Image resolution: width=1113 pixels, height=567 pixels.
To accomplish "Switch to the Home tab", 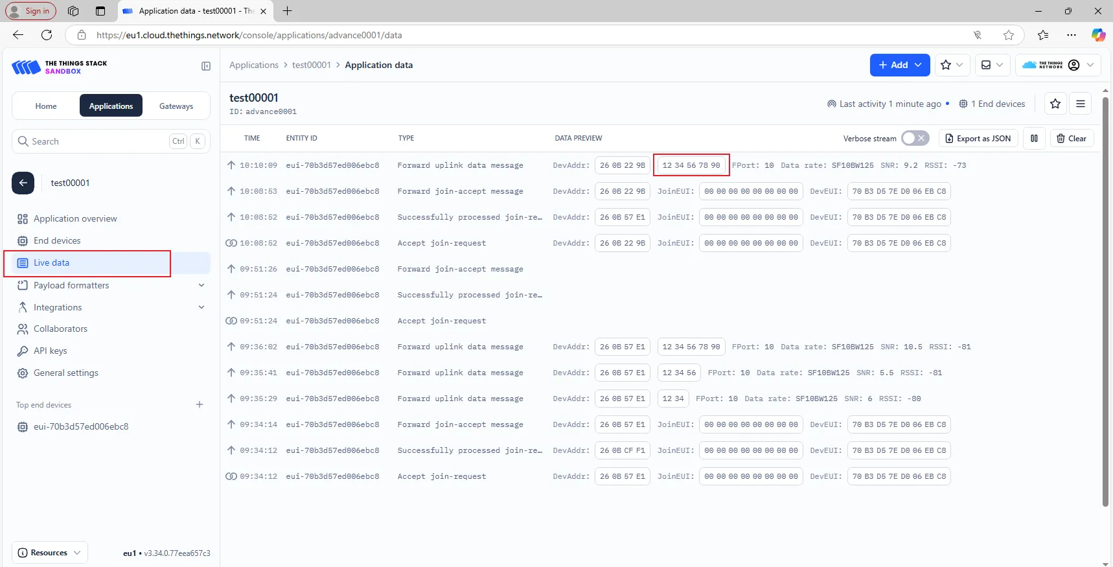I will pyautogui.click(x=46, y=106).
